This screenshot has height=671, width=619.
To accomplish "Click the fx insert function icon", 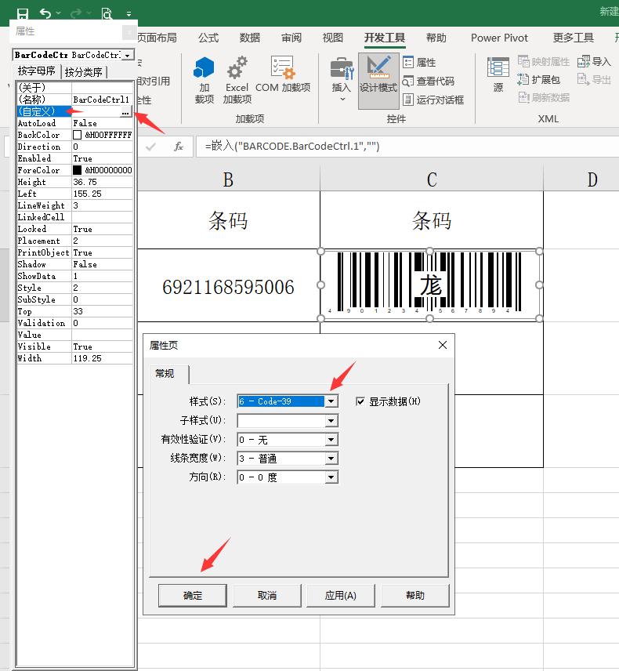I will 179,147.
